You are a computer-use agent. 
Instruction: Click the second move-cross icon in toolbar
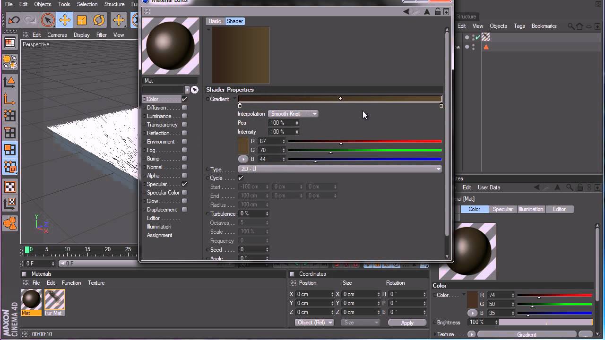click(119, 20)
